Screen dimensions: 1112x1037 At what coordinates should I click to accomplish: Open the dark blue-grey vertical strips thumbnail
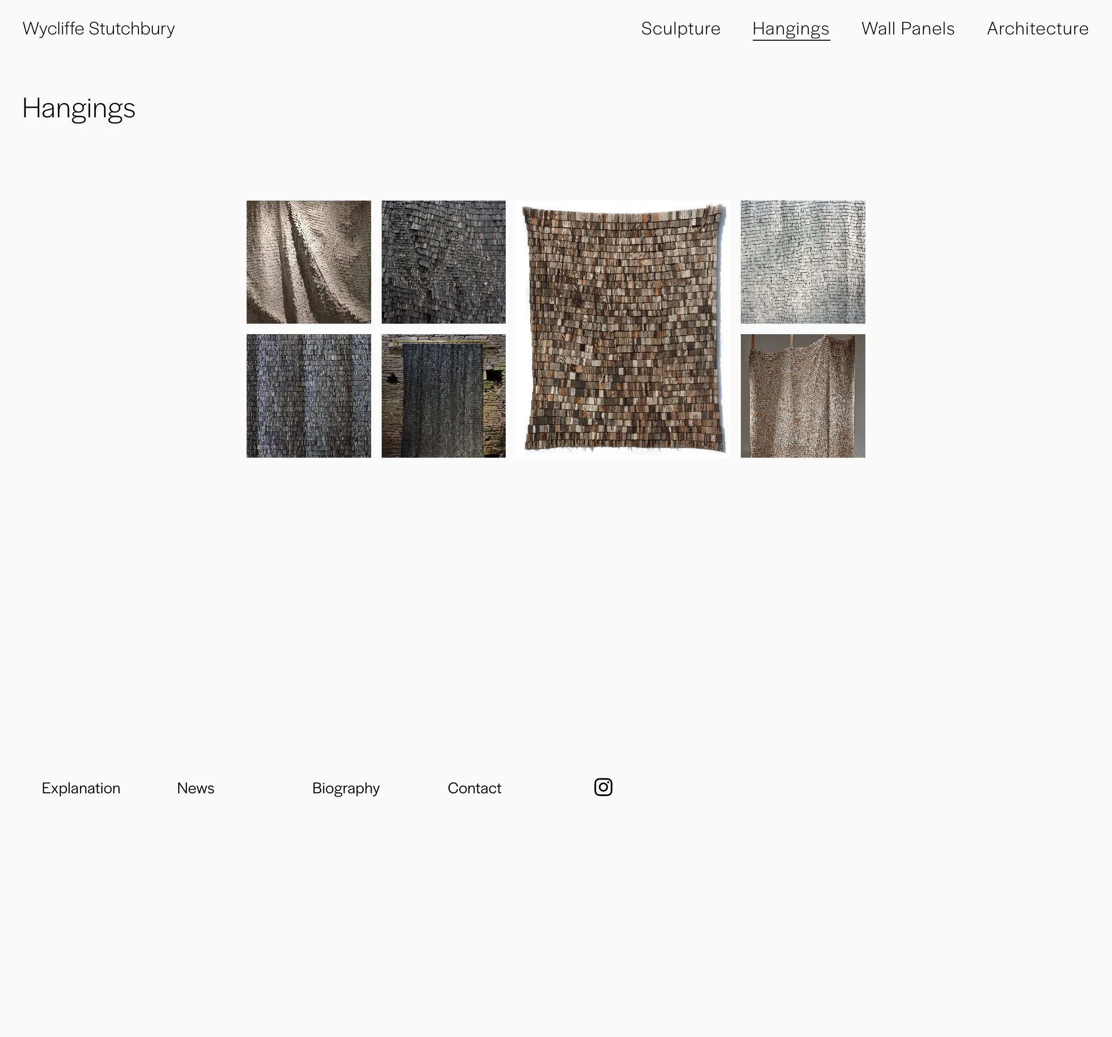coord(308,395)
